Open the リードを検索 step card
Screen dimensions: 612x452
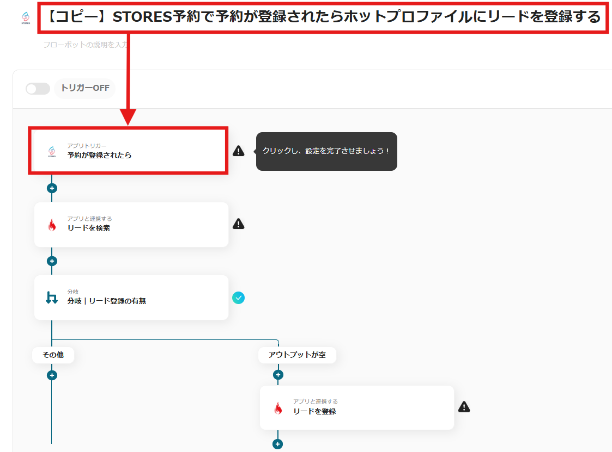(131, 225)
